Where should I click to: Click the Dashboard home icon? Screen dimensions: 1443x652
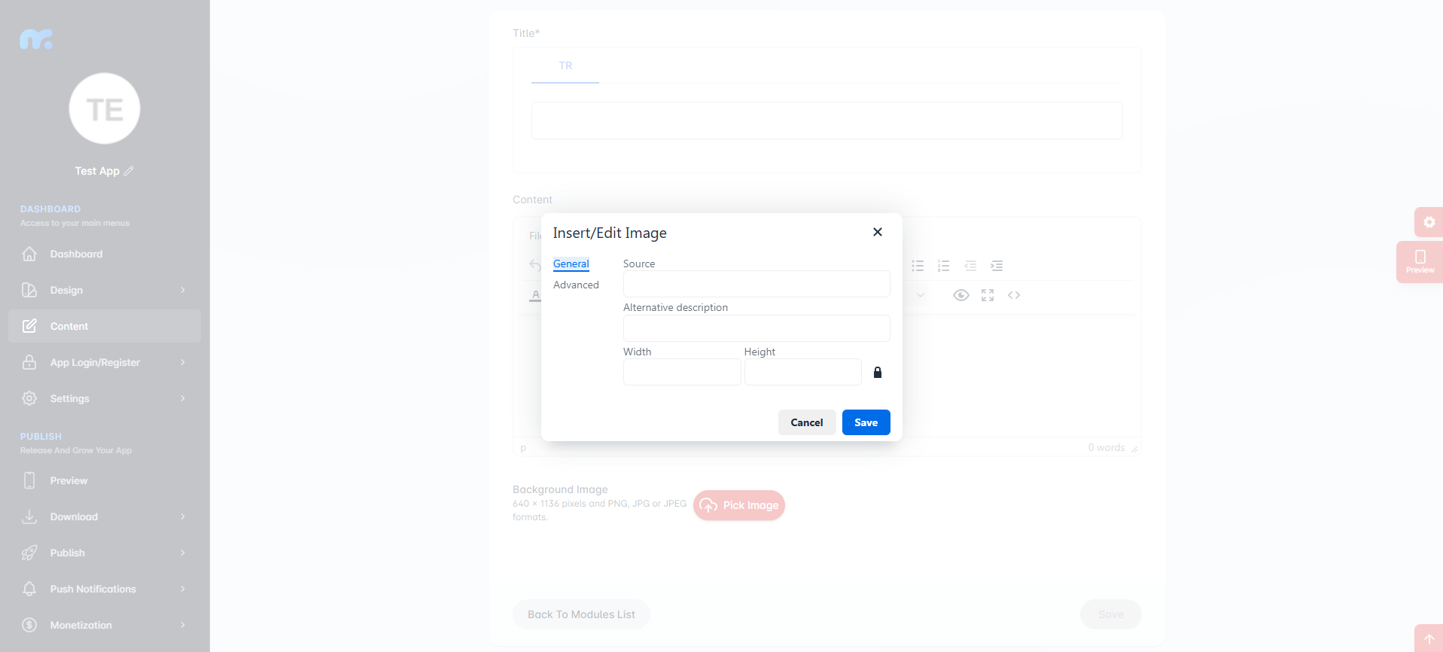[x=29, y=254]
